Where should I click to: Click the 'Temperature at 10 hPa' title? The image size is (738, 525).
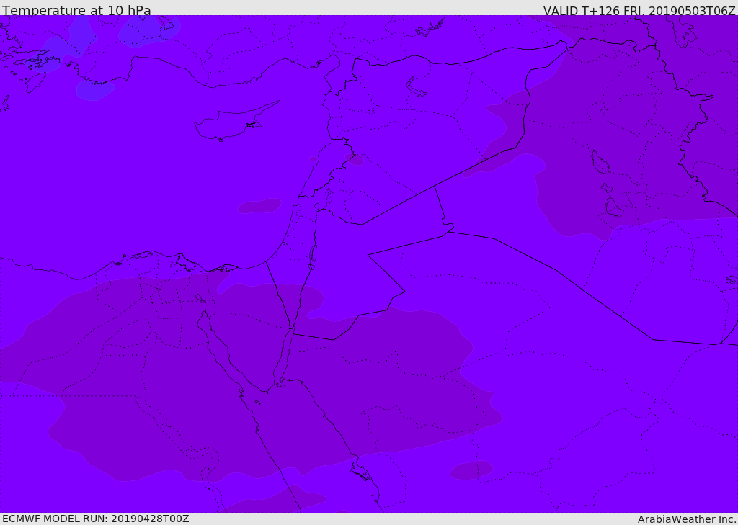[x=76, y=10]
